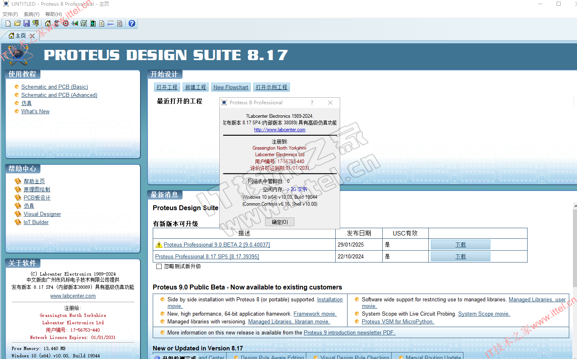The height and width of the screenshot is (359, 577).
Task: Click the USC有效 column header
Action: (x=405, y=233)
